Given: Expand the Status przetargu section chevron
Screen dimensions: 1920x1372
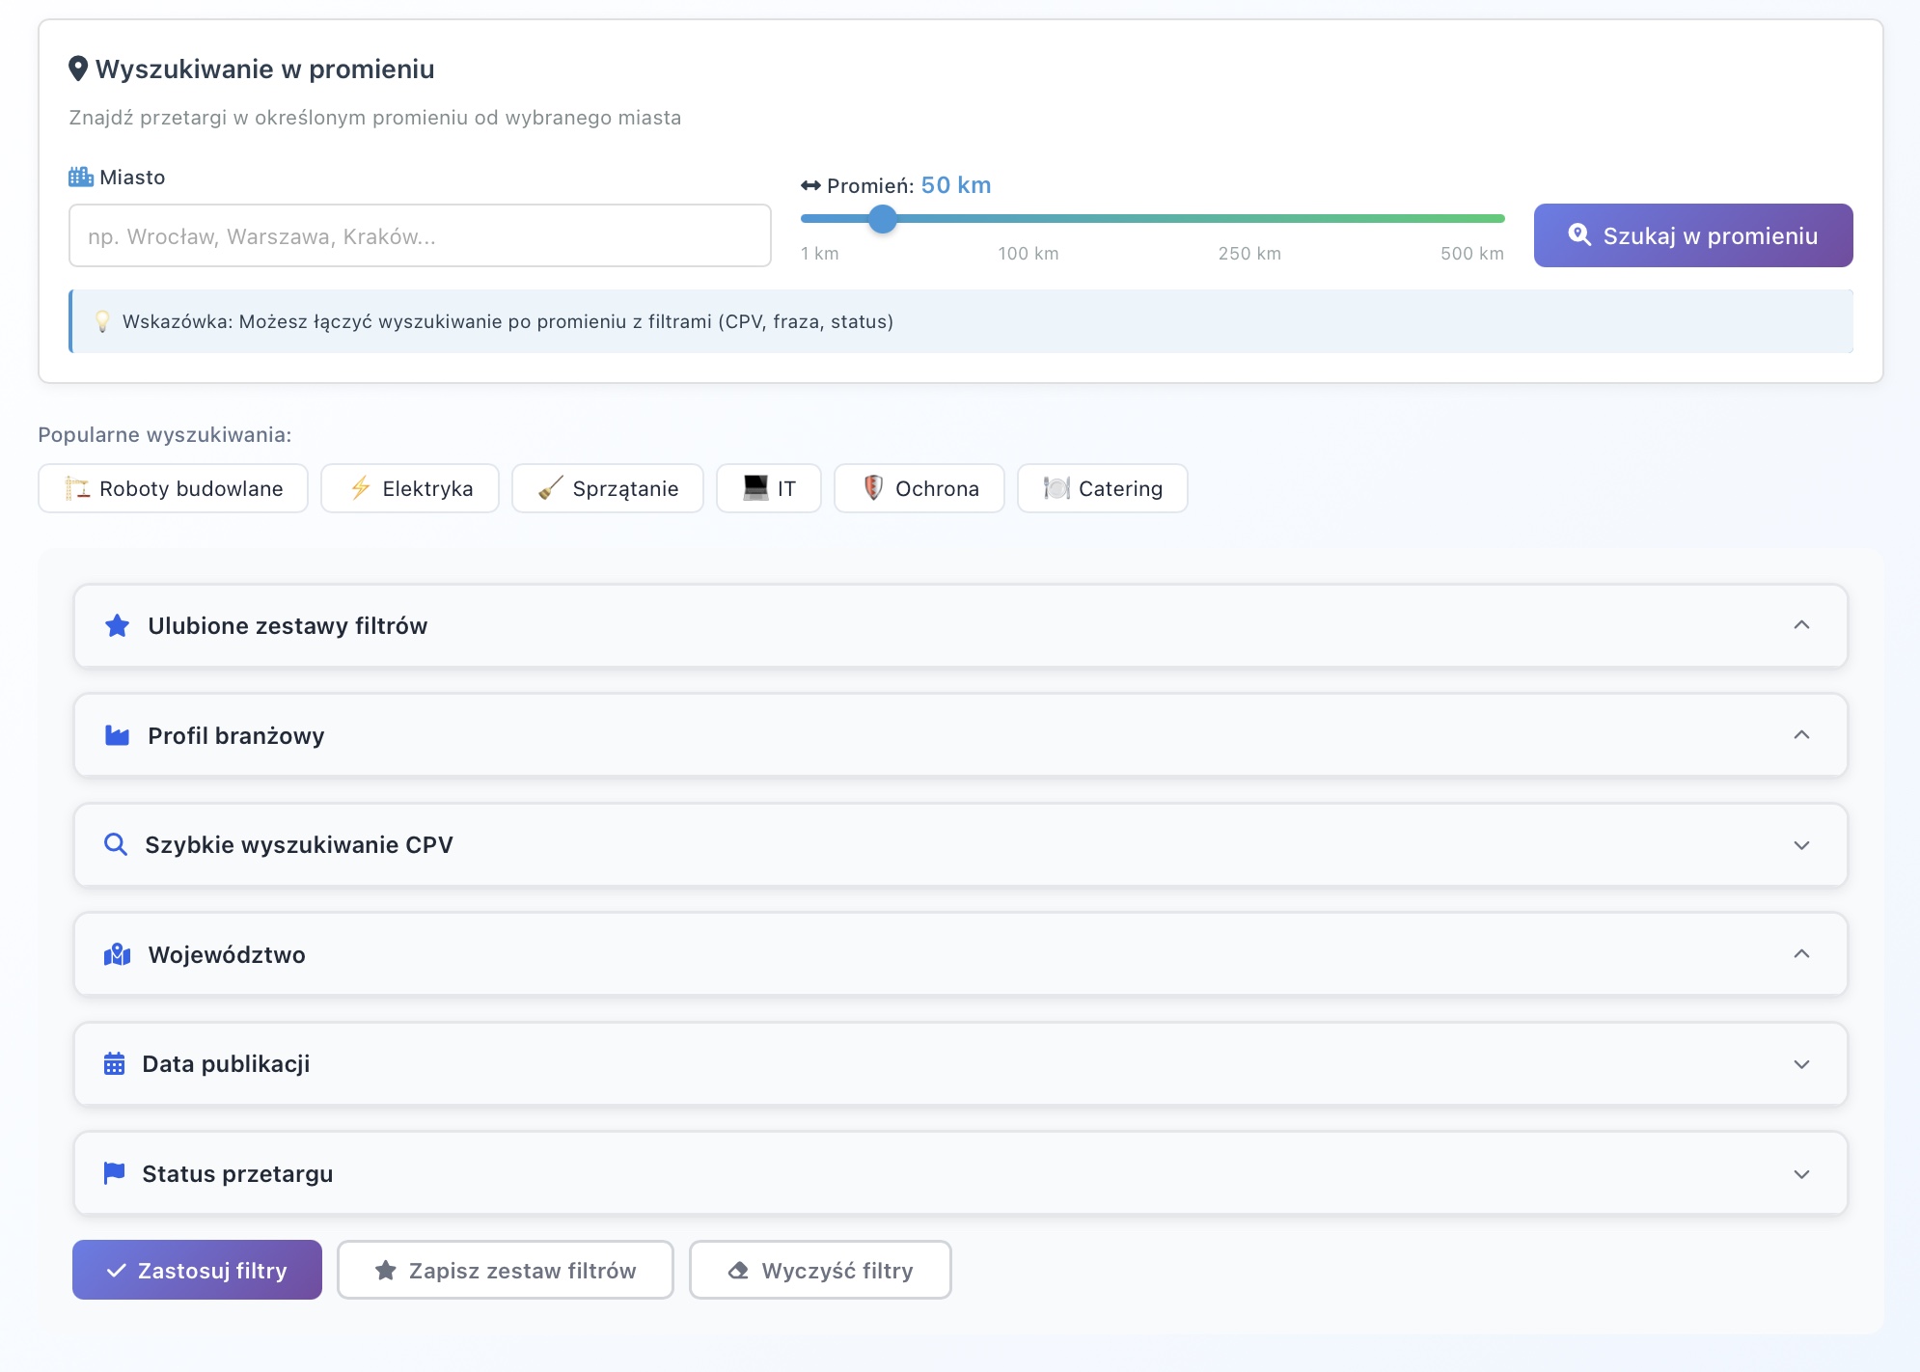Looking at the screenshot, I should (x=1801, y=1174).
